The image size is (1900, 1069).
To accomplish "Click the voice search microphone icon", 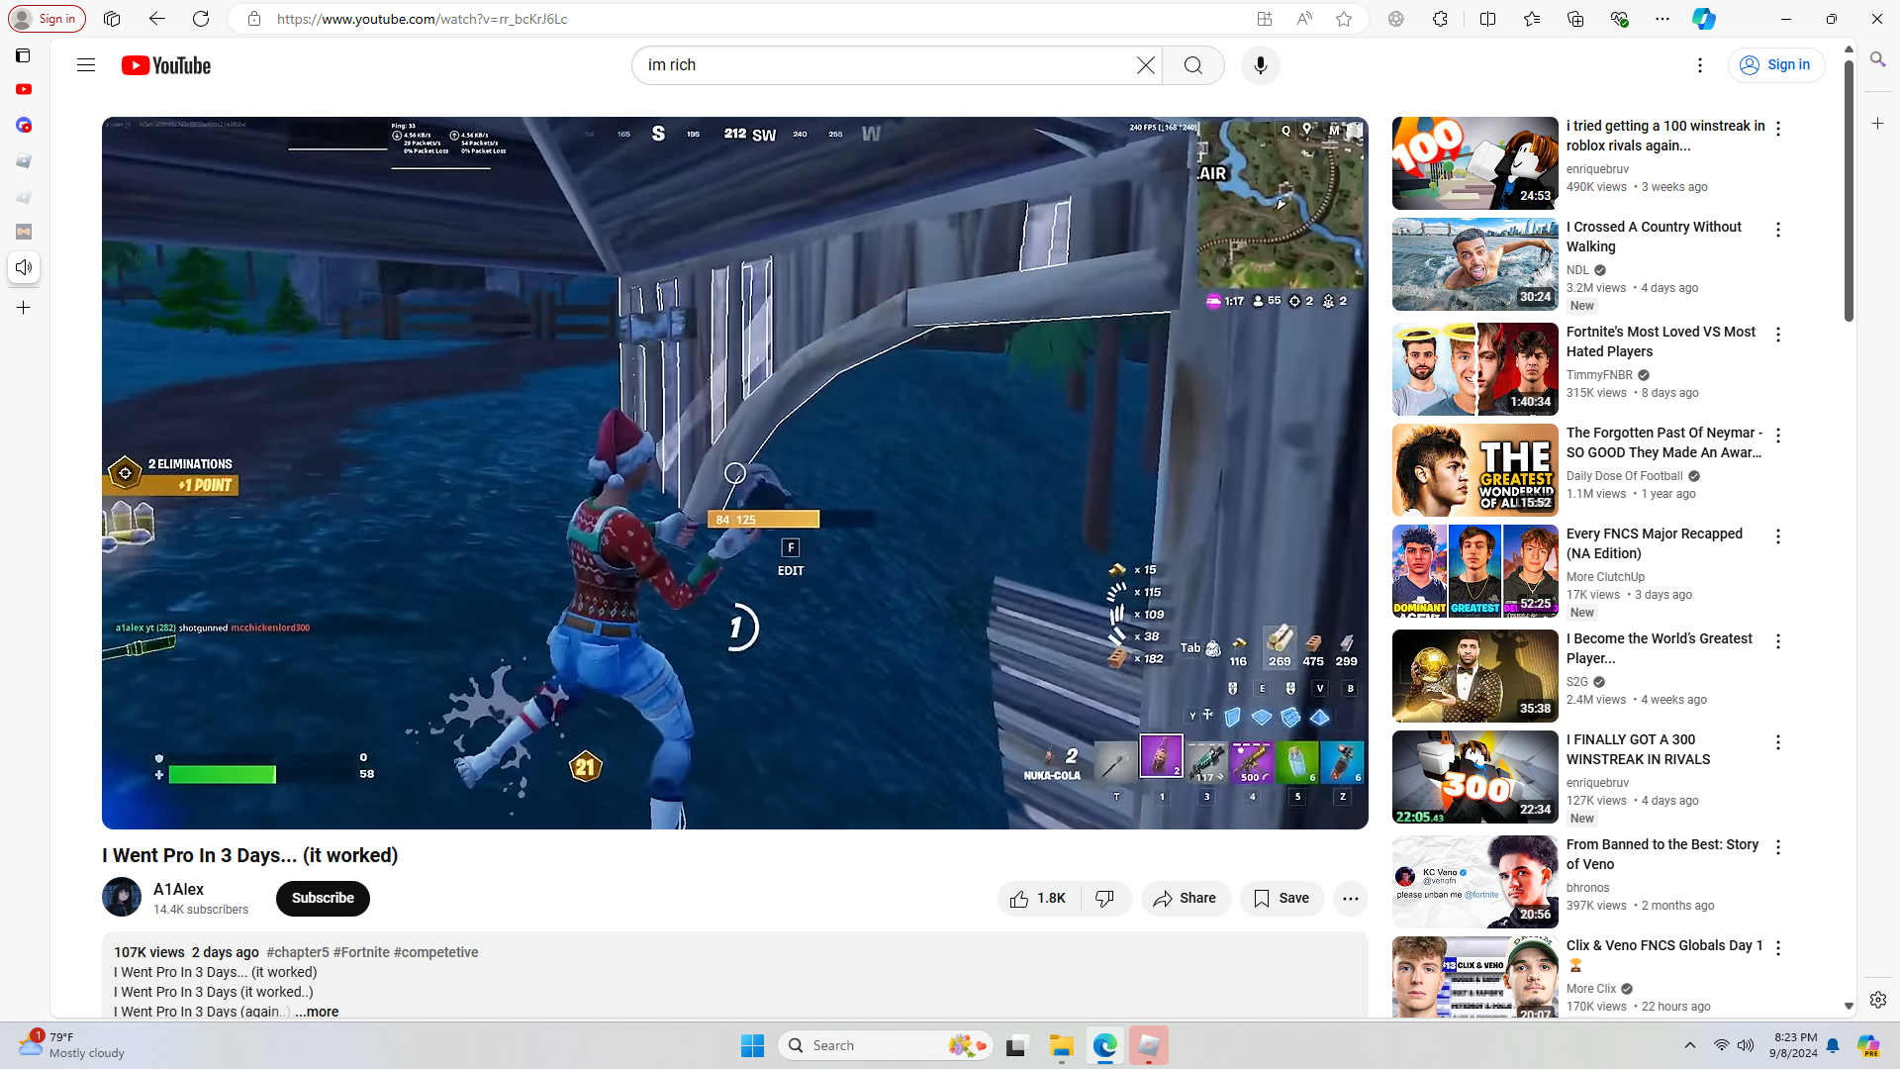I will [x=1260, y=65].
